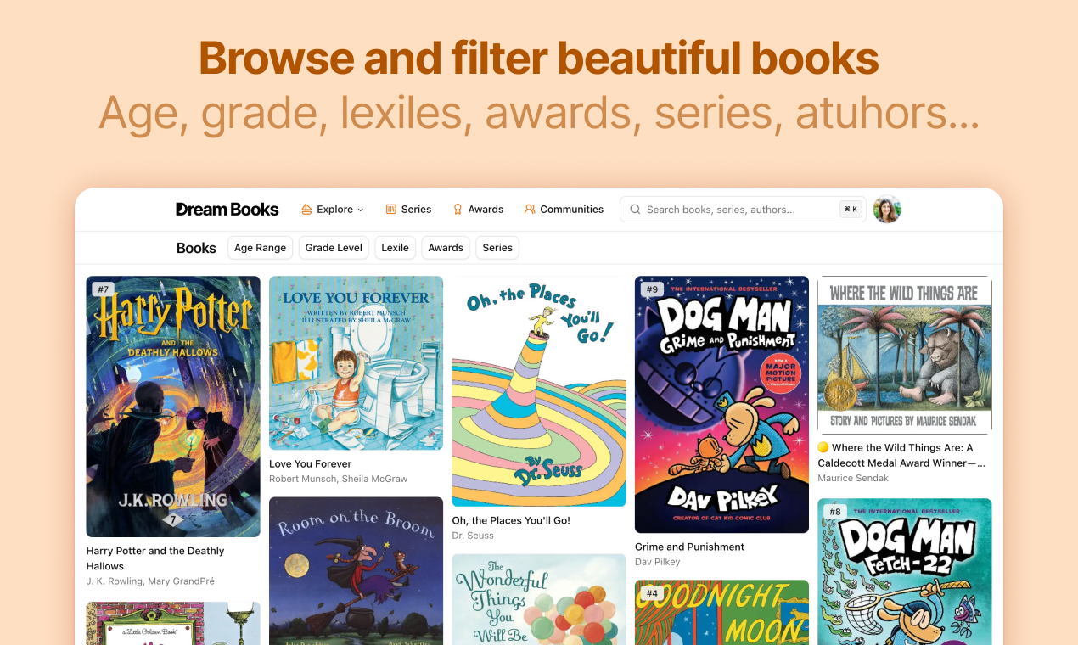Select the Awards filter chip
The image size is (1078, 645).
(446, 248)
